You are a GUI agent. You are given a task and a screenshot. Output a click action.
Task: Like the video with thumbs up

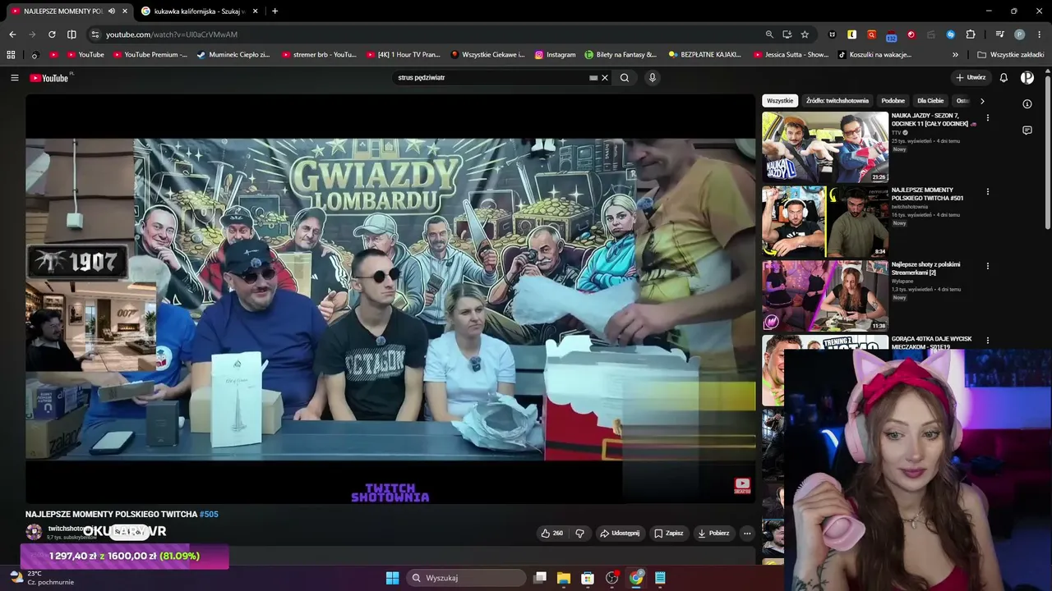[551, 534]
